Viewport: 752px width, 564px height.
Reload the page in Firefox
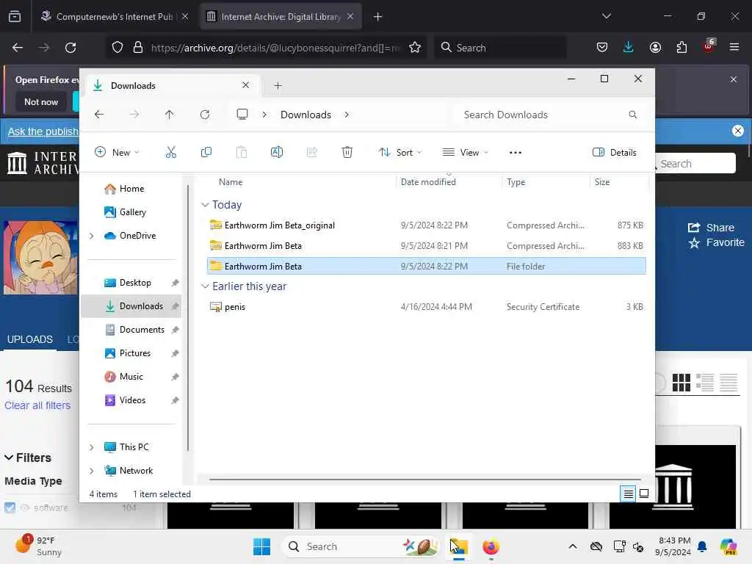pyautogui.click(x=70, y=48)
